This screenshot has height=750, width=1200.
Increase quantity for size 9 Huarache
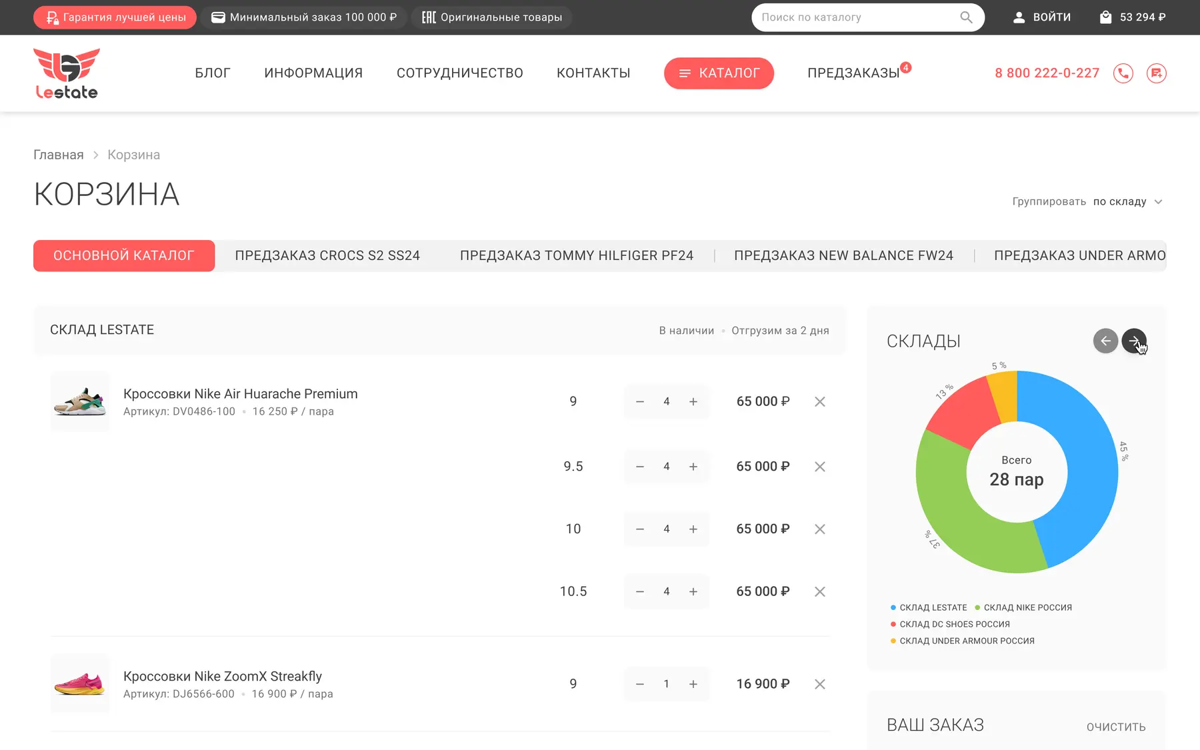[693, 401]
